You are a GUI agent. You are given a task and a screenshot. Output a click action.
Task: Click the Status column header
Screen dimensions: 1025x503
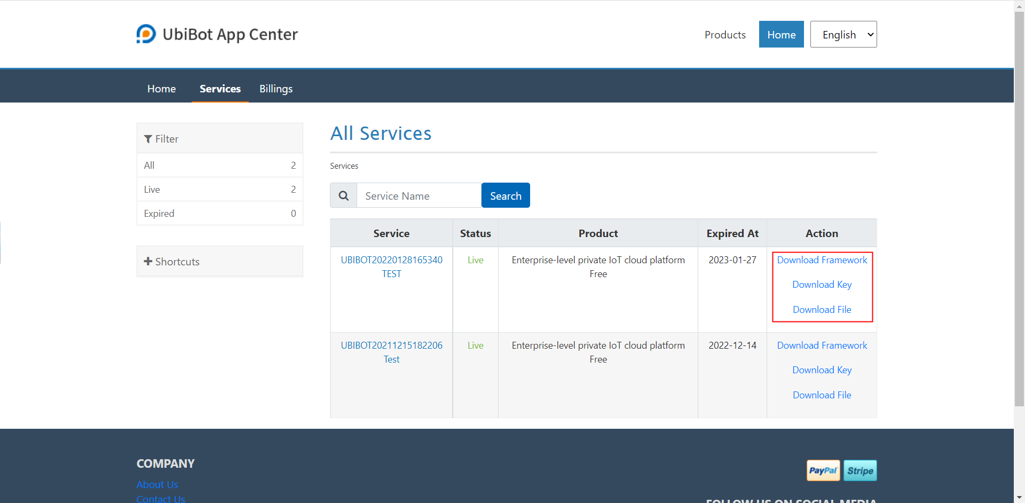[476, 233]
